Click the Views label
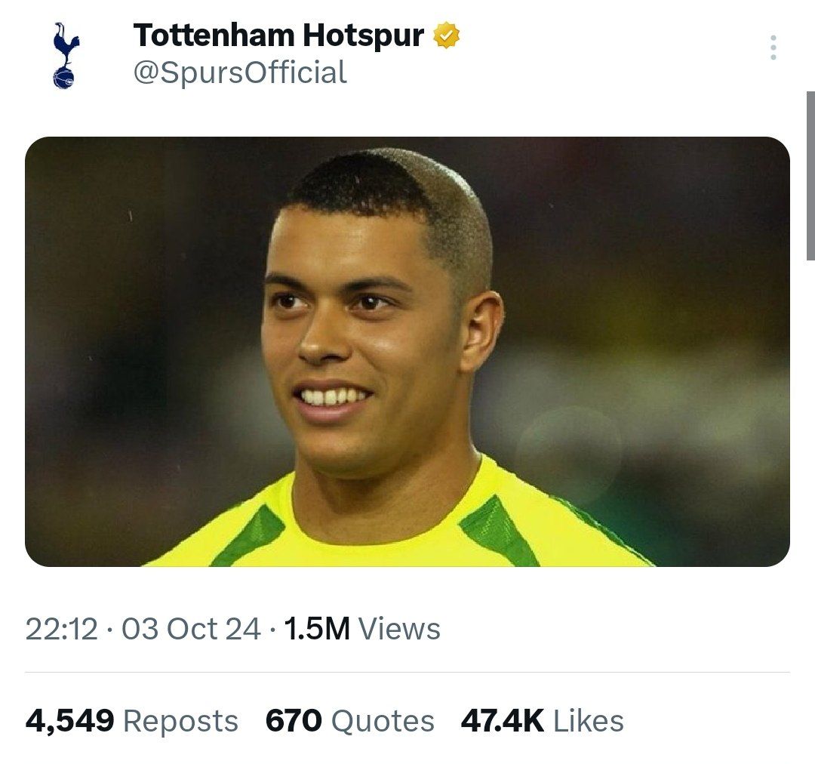The image size is (815, 764). coord(399,629)
